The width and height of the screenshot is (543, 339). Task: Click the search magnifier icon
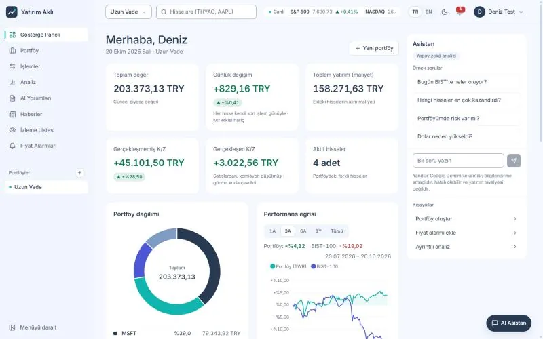[x=164, y=12]
